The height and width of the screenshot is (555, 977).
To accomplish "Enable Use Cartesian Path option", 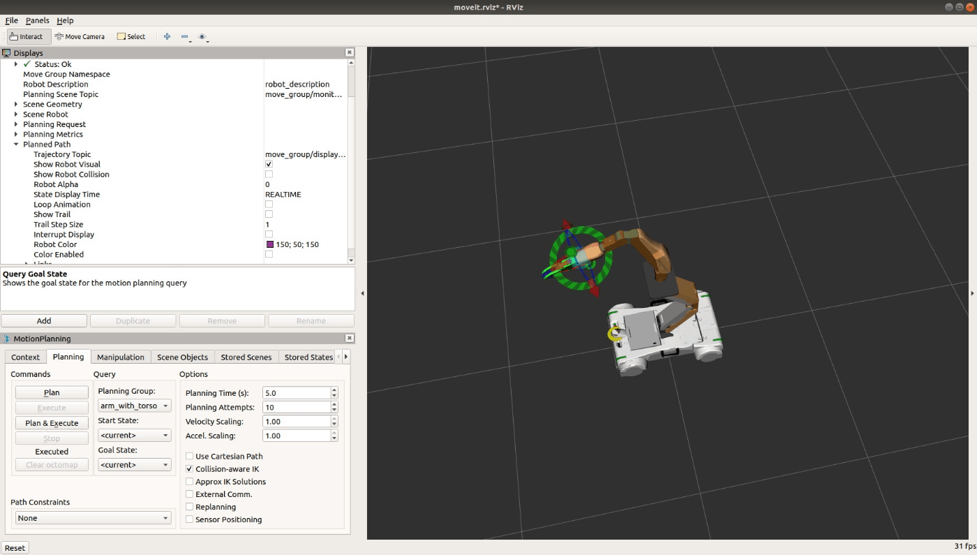I will coord(190,457).
